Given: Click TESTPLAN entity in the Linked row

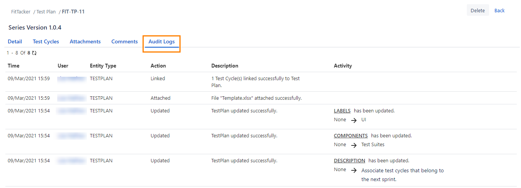Looking at the screenshot, I should pyautogui.click(x=101, y=78).
